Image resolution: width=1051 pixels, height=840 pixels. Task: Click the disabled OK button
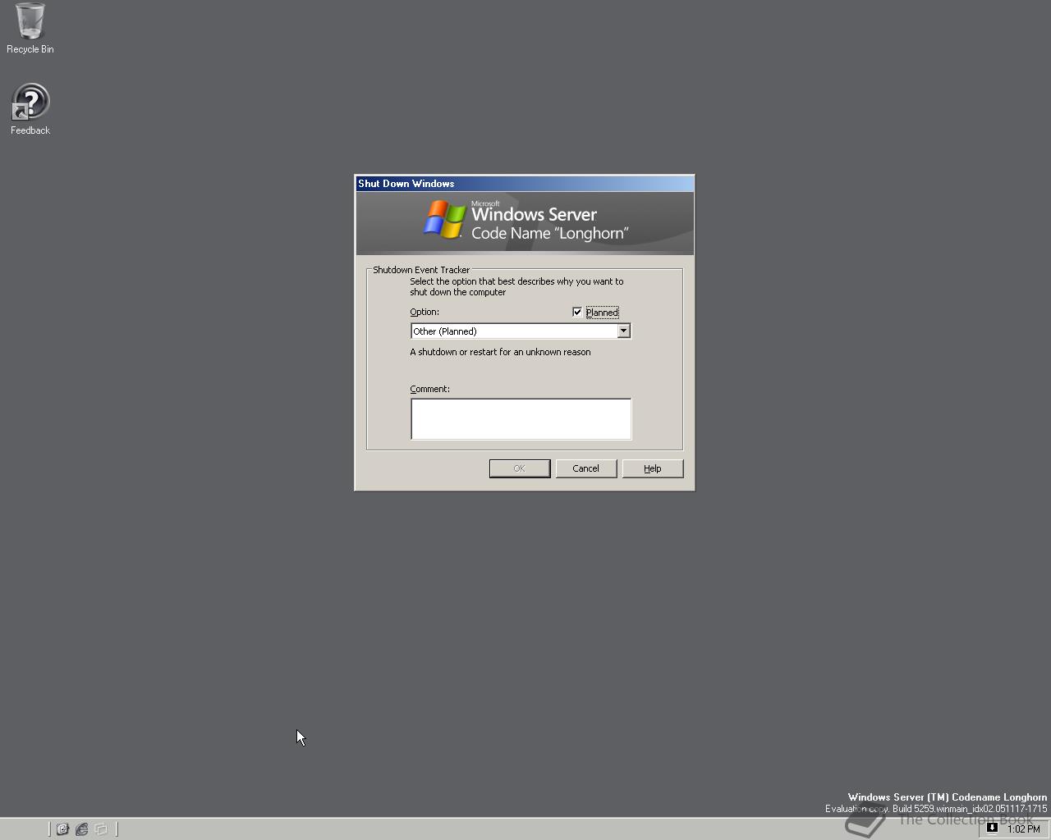[x=520, y=468]
